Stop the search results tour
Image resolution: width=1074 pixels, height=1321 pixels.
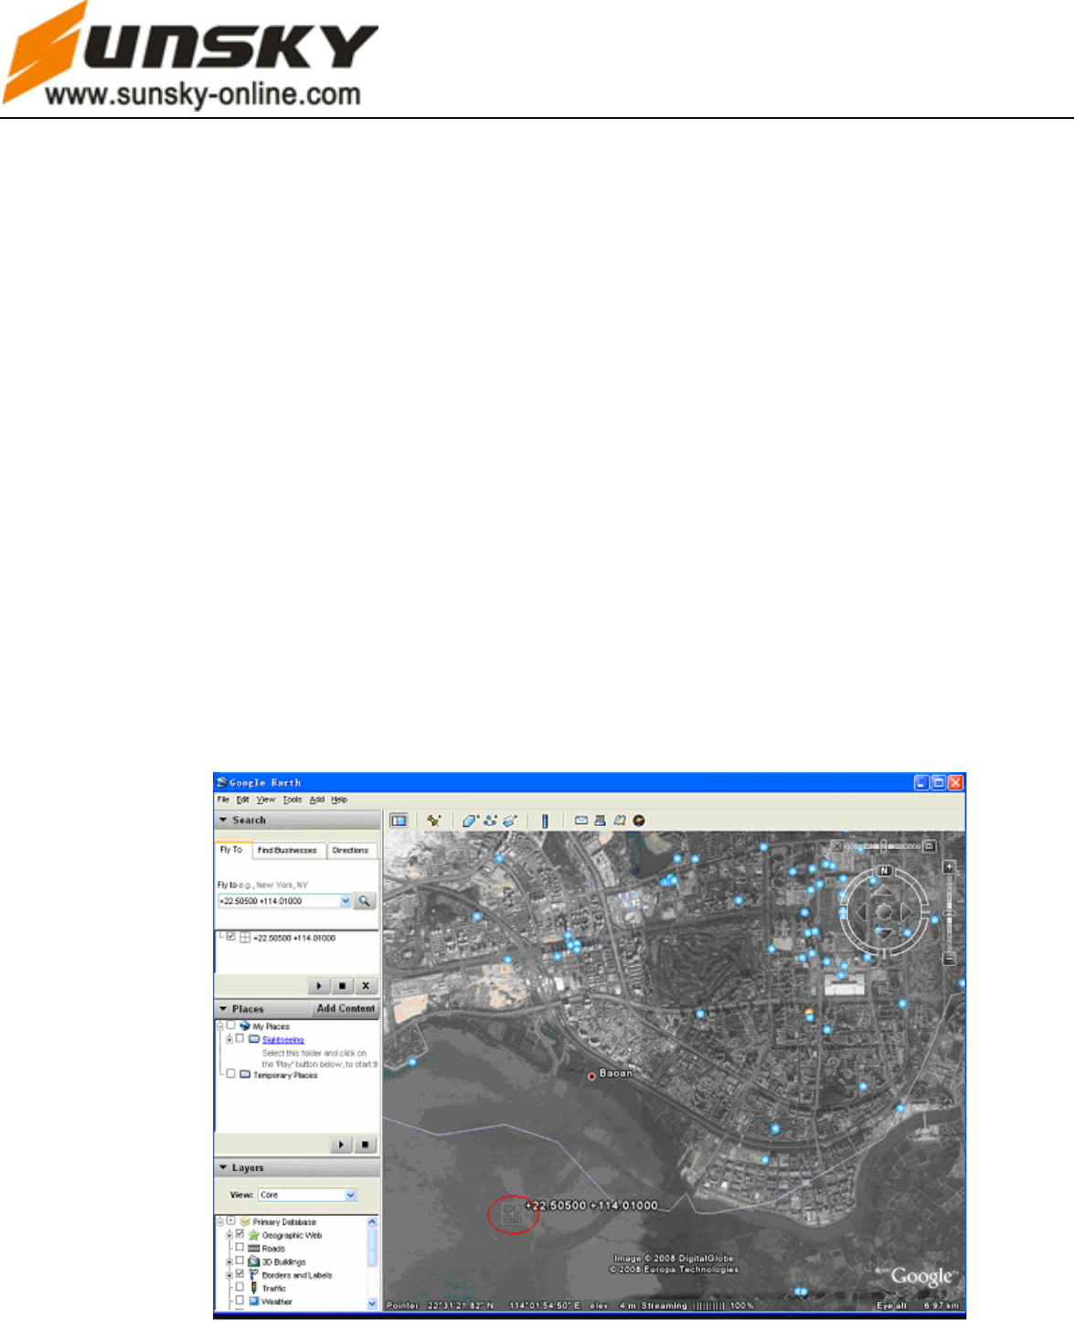tap(342, 986)
